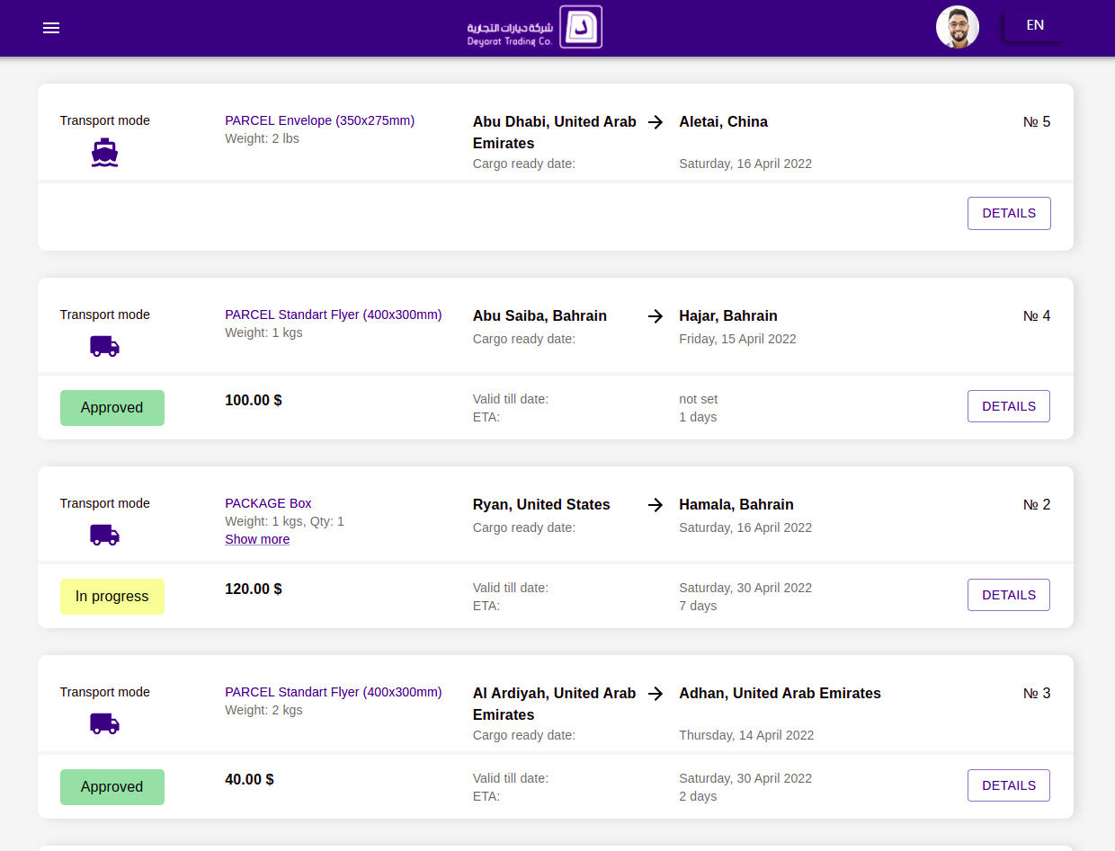Image resolution: width=1115 pixels, height=851 pixels.
Task: Click the ship transport icon for shipment 5
Action: point(104,154)
